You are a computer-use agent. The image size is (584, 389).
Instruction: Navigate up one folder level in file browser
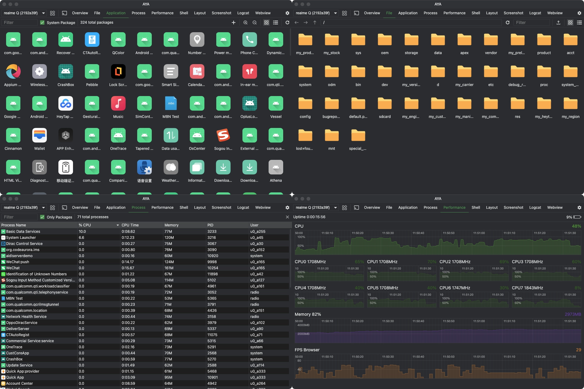click(x=315, y=22)
